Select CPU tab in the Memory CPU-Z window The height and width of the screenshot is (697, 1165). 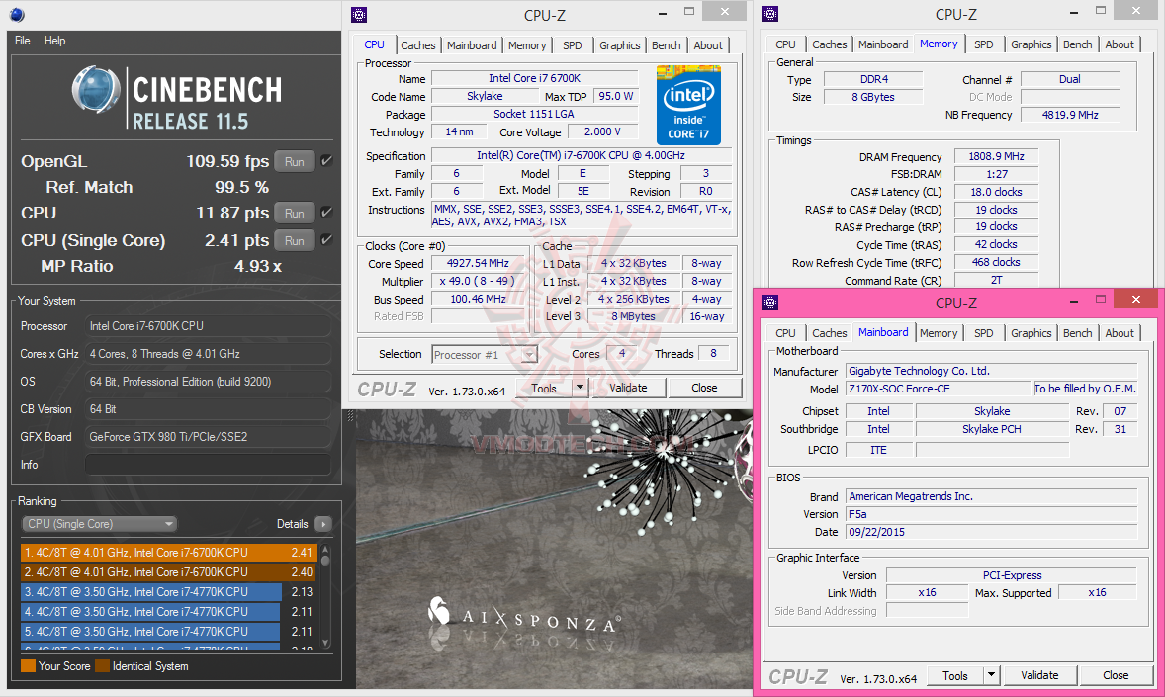coord(785,44)
